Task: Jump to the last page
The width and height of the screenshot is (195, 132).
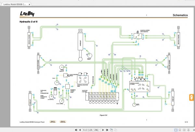Action: [x=107, y=130]
